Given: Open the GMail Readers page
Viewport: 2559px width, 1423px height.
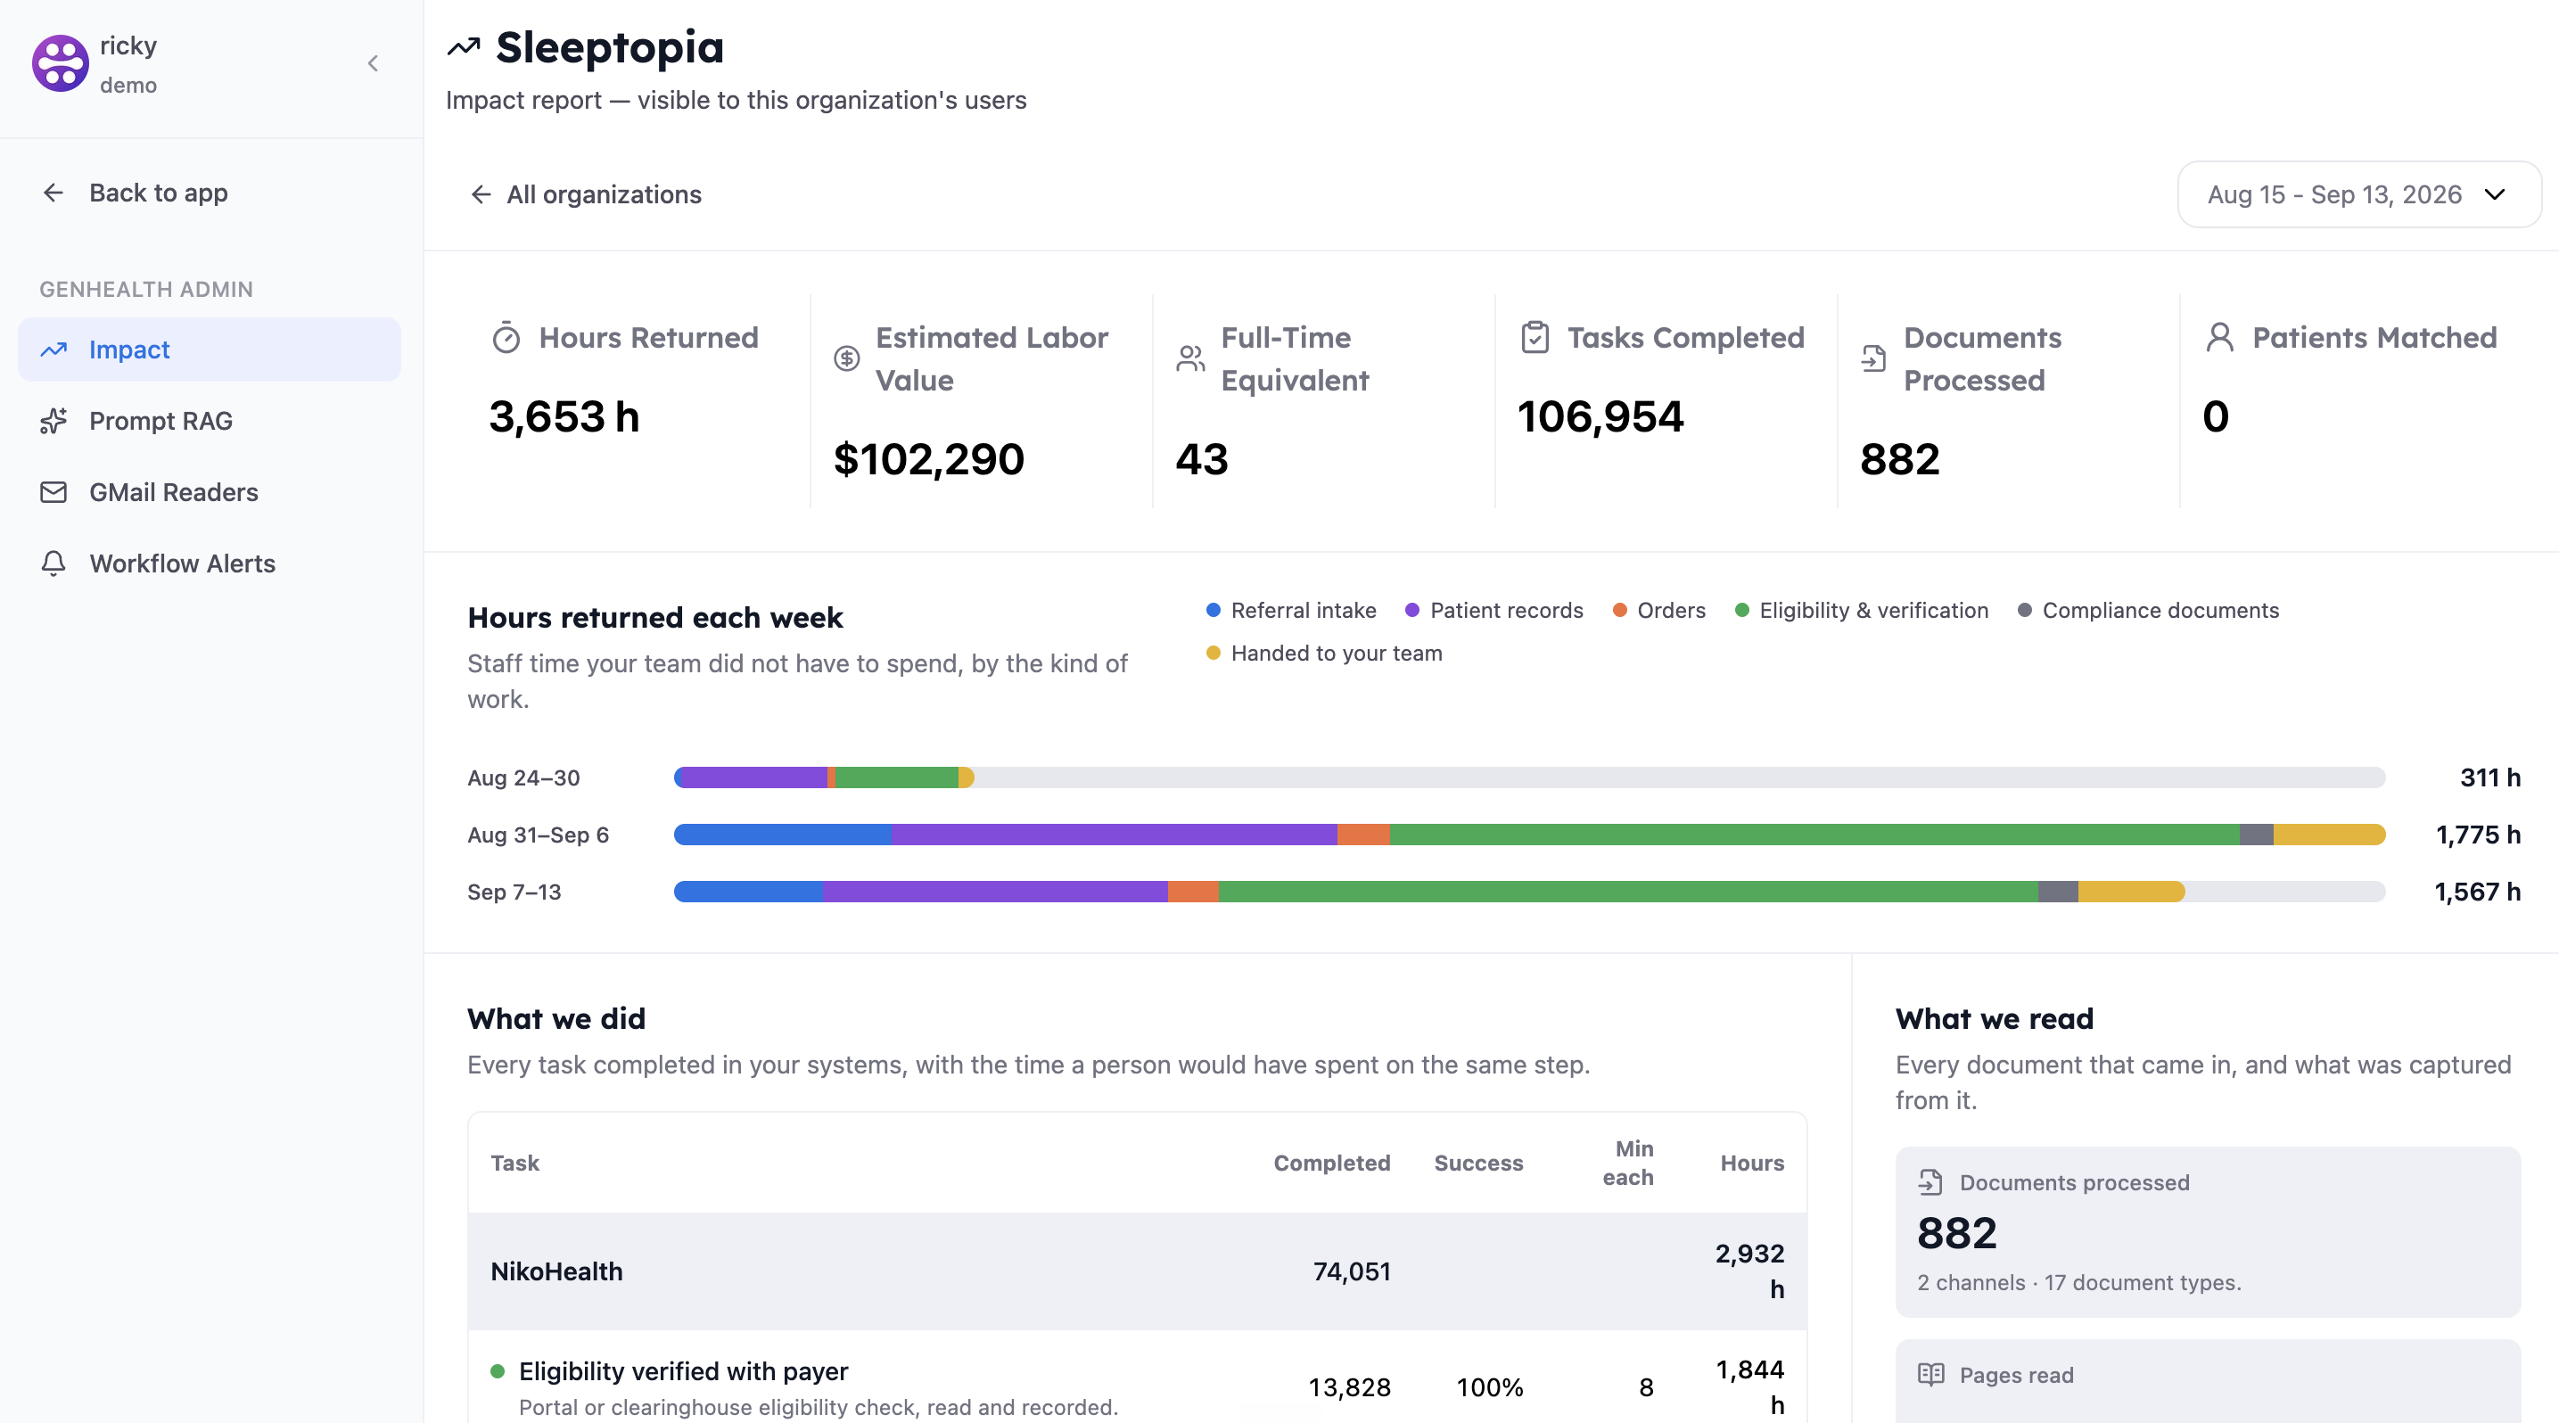Looking at the screenshot, I should pyautogui.click(x=210, y=492).
